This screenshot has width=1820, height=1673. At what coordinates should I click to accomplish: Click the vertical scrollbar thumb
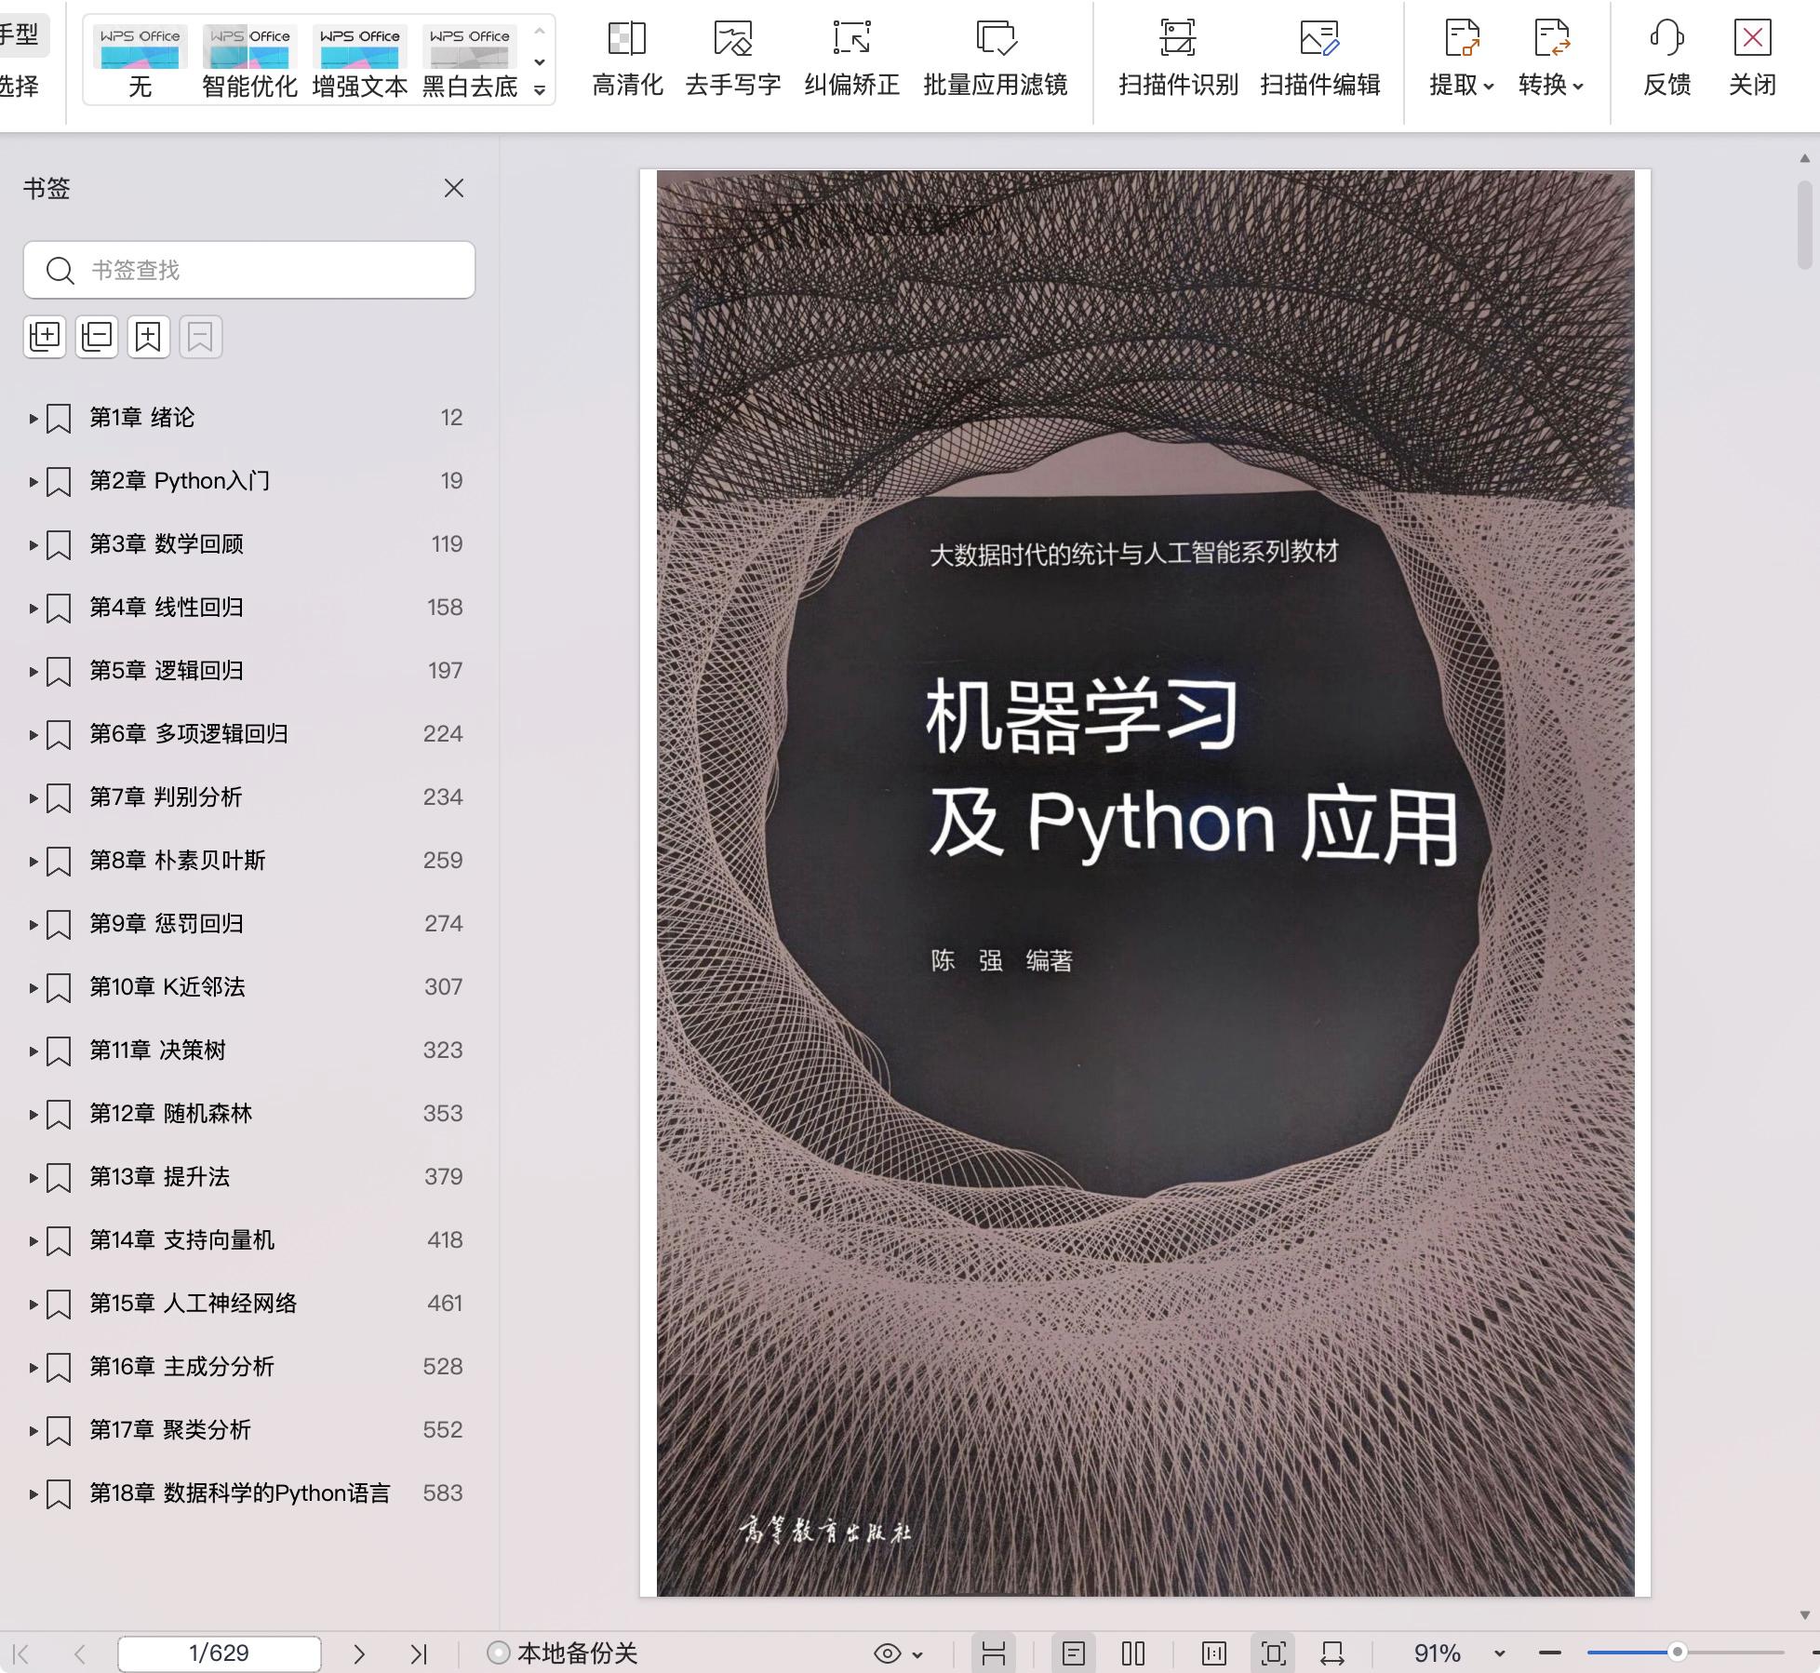click(1805, 225)
